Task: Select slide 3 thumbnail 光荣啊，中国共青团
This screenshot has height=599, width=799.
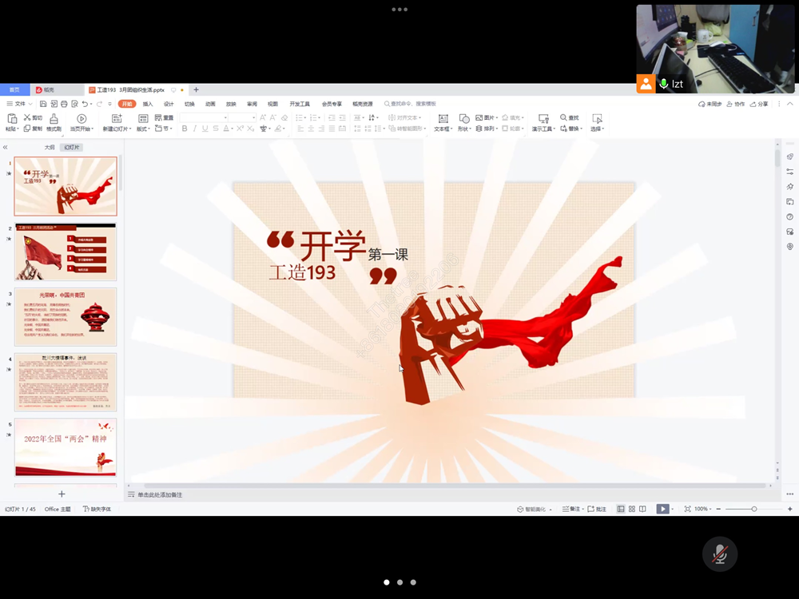Action: tap(66, 317)
